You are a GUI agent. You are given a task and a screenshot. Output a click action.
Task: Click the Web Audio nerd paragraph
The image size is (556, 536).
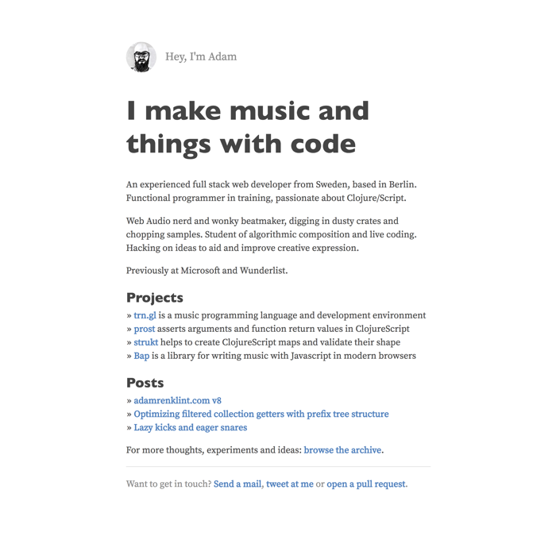272,234
